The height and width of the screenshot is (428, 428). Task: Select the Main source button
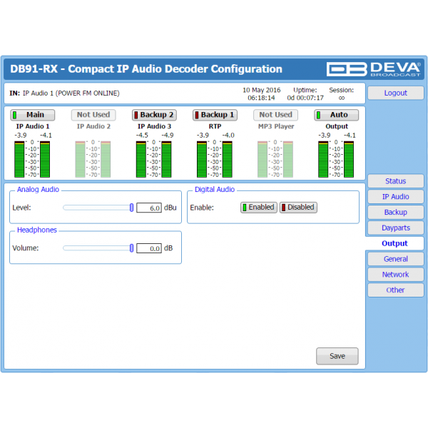pos(33,115)
